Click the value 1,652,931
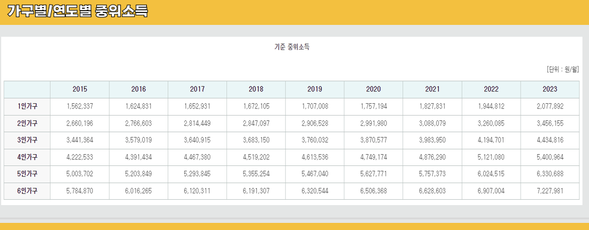589x230 pixels. [197, 106]
